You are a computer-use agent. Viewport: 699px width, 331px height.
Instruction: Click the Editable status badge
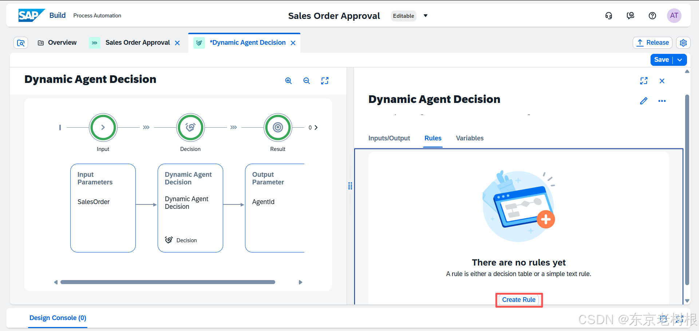click(x=403, y=16)
